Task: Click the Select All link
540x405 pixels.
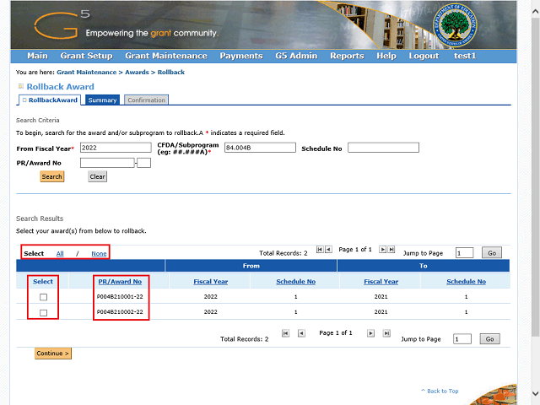Action: (60, 254)
